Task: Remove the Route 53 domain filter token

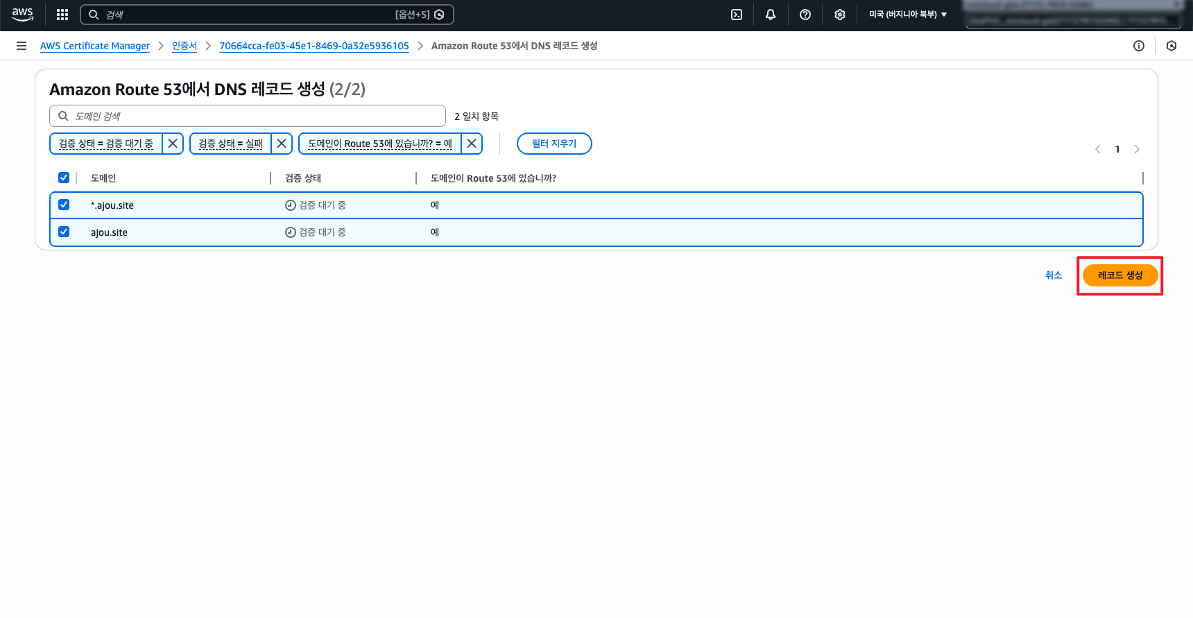Action: coord(472,144)
